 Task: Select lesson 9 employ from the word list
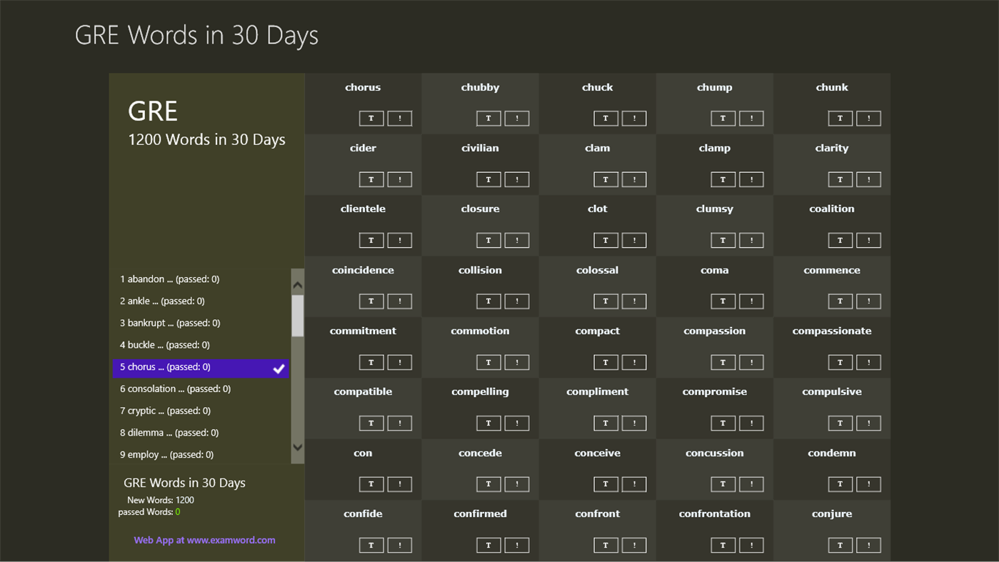coord(164,454)
